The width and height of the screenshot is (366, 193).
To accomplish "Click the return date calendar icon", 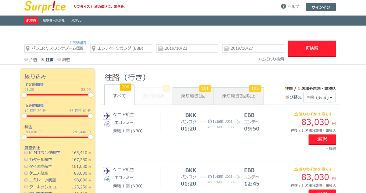I will click(226, 48).
